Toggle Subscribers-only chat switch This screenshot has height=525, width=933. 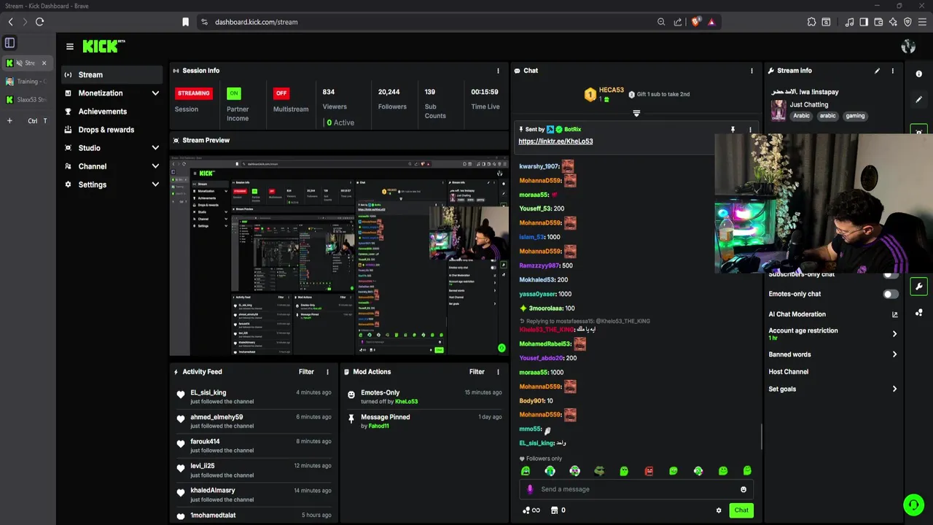point(890,275)
